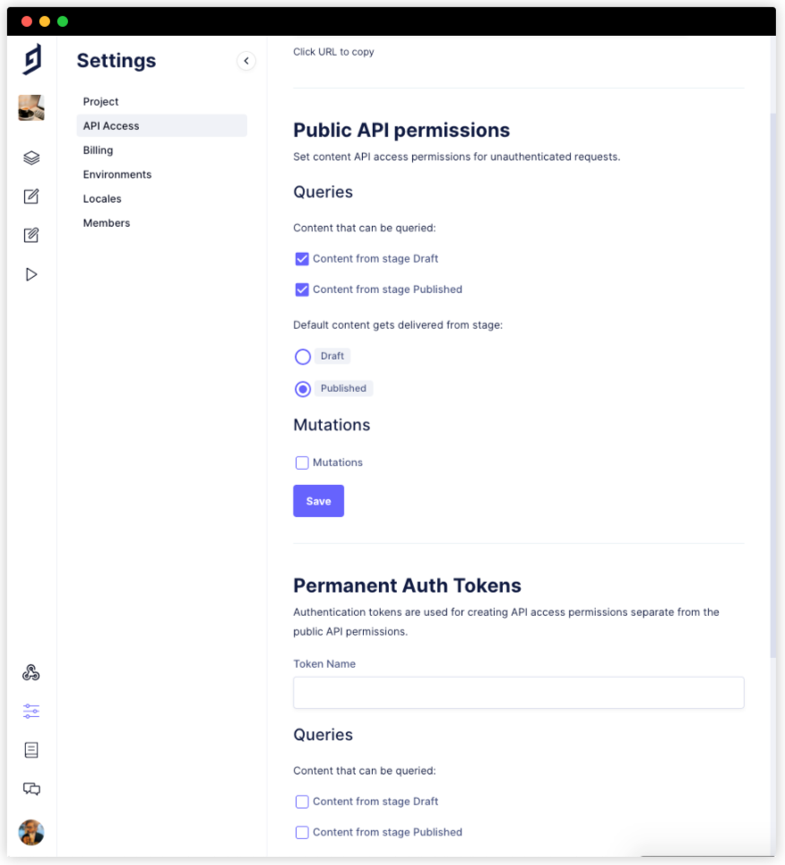
Task: Uncheck Content from stage Published under Queries
Action: coord(302,289)
